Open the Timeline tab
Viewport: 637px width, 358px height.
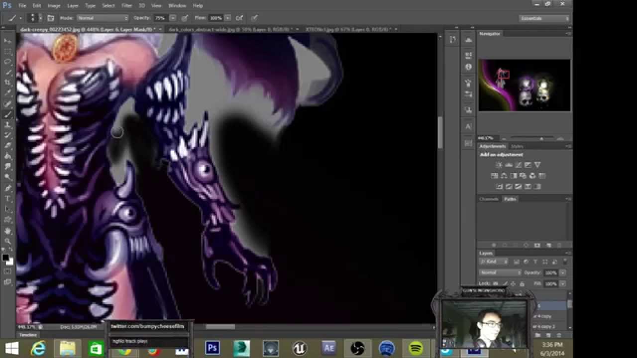pos(28,335)
